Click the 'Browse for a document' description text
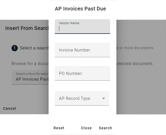This screenshot has height=135, width=166. coord(30,64)
